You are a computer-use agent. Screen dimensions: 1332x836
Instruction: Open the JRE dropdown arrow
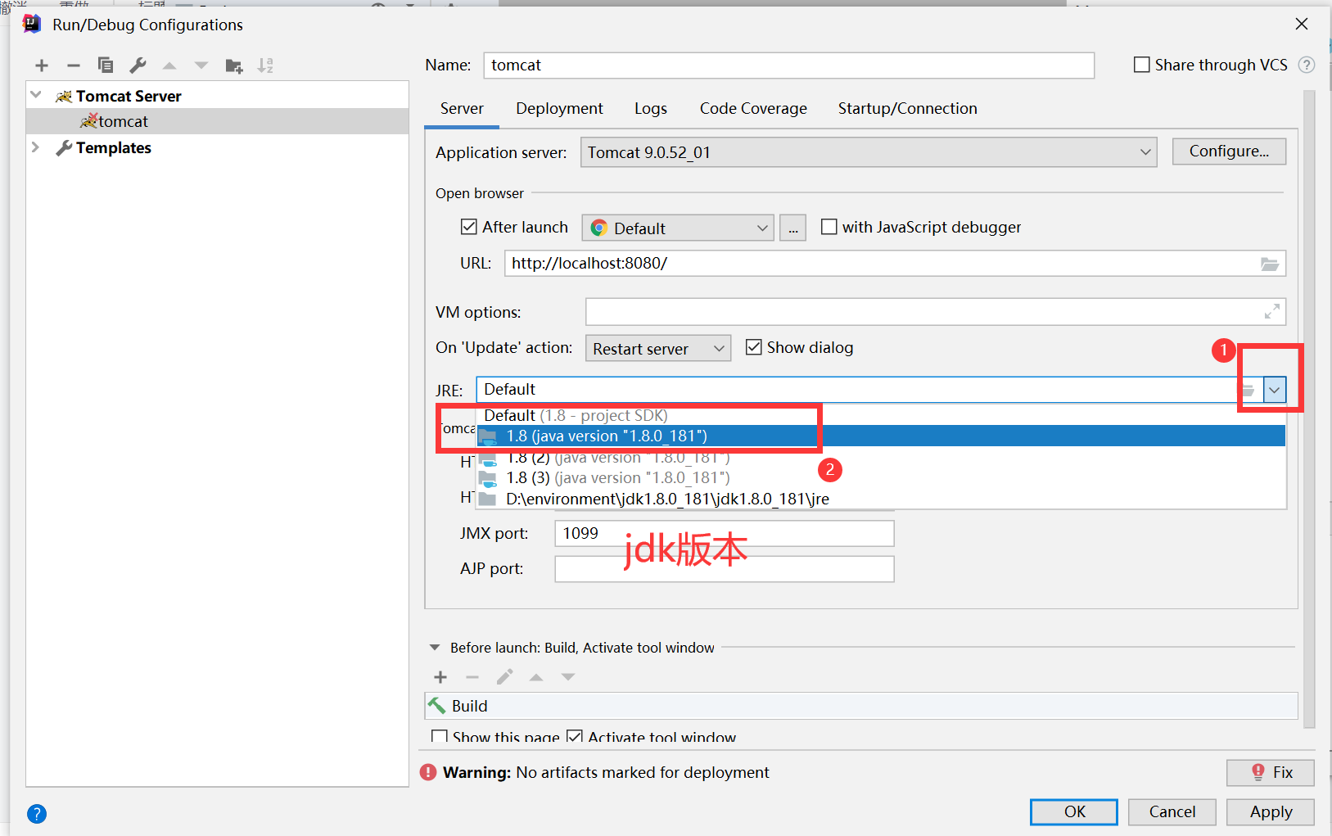[x=1274, y=390]
